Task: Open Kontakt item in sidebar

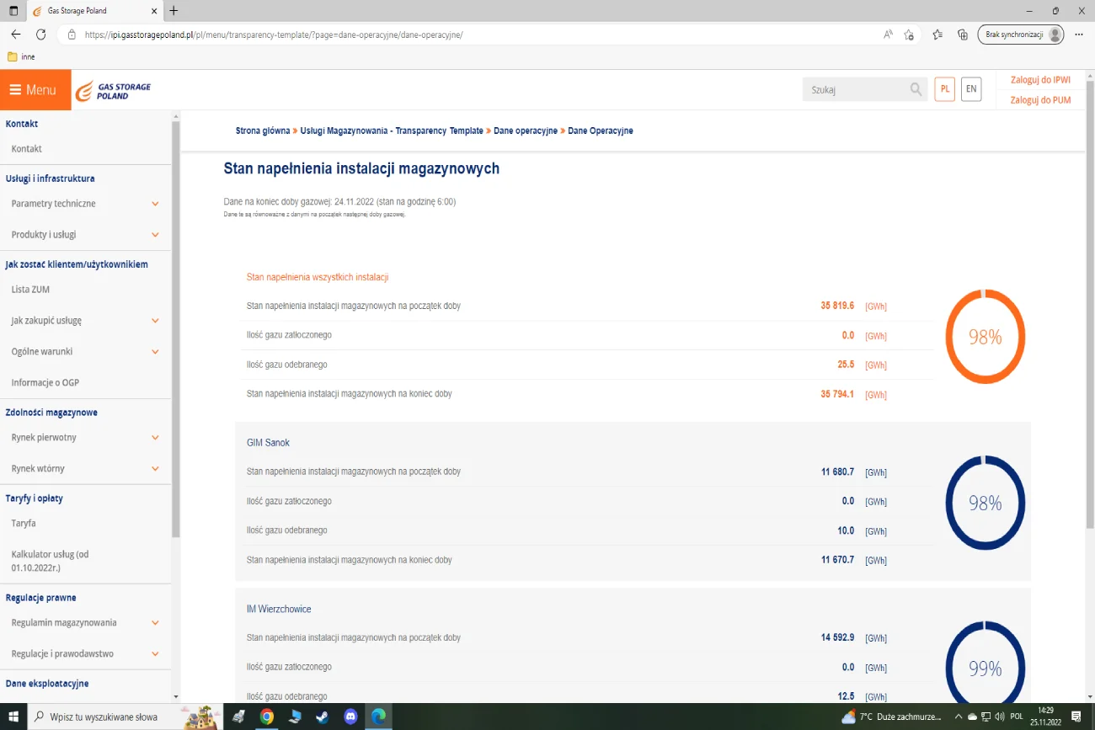Action: (27, 149)
